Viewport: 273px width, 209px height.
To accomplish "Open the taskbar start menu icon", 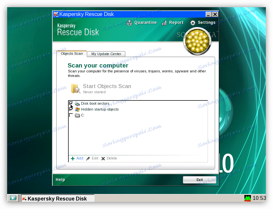I will [x=13, y=198].
